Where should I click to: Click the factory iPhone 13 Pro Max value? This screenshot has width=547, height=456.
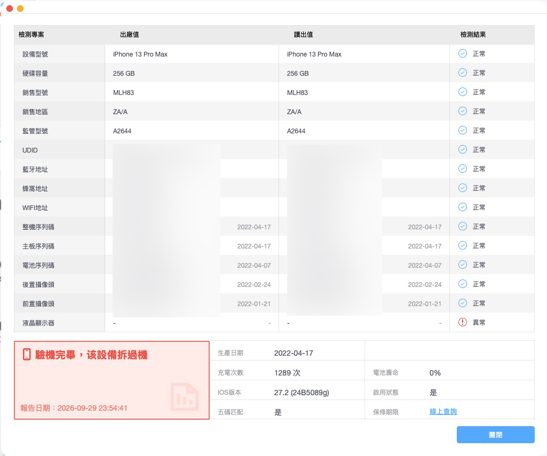tap(140, 54)
